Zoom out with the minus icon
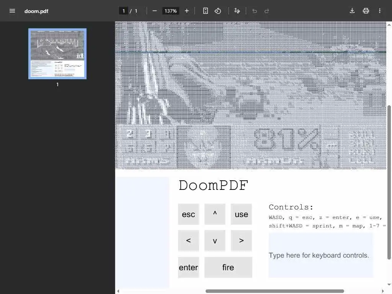392x294 pixels. (155, 11)
